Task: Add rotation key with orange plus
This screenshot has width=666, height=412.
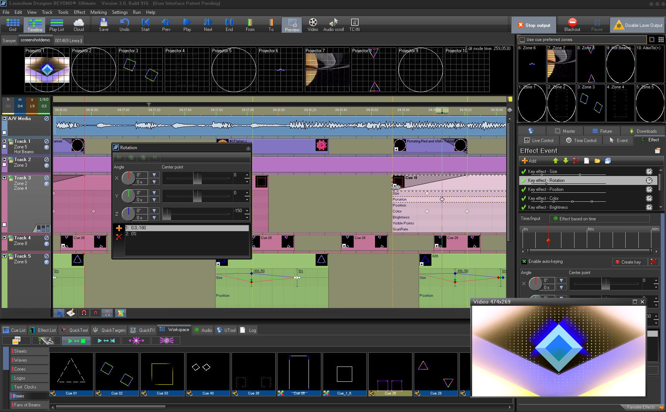Action: tap(119, 228)
